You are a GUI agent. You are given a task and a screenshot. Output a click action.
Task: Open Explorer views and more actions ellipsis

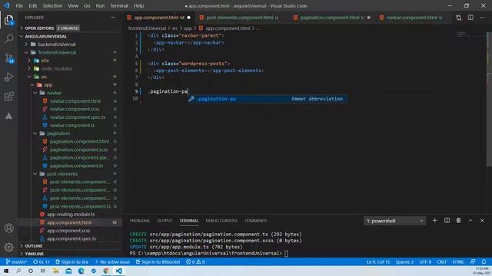[113, 18]
